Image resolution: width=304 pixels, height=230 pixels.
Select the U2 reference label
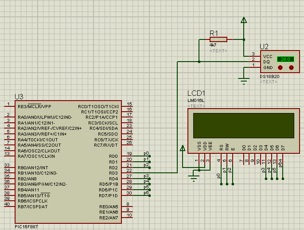tap(264, 47)
